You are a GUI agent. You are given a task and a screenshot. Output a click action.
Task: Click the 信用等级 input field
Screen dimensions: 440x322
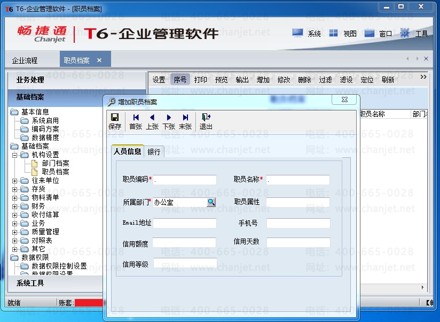pos(185,263)
